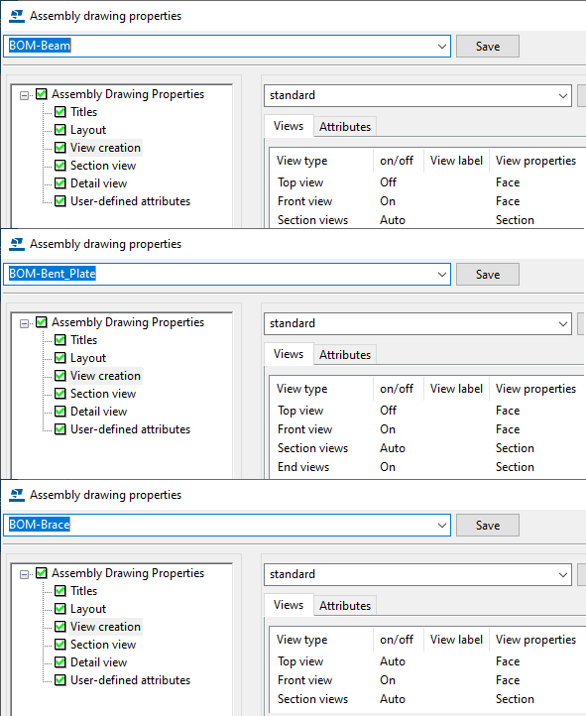
Task: Click Auto value for Section views in BOM-Bent_Plate
Action: point(393,448)
